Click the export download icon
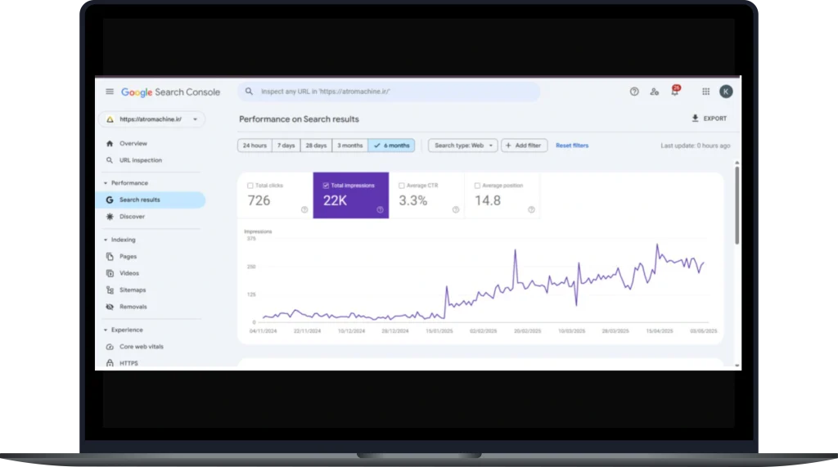 click(x=695, y=118)
